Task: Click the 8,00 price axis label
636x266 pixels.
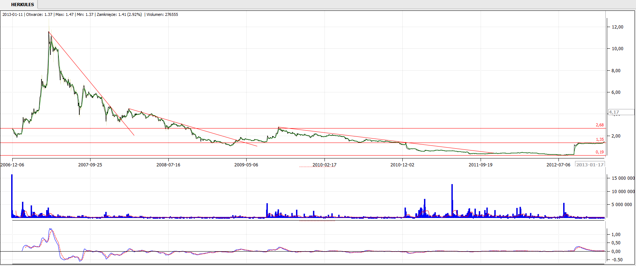Action: (616, 71)
